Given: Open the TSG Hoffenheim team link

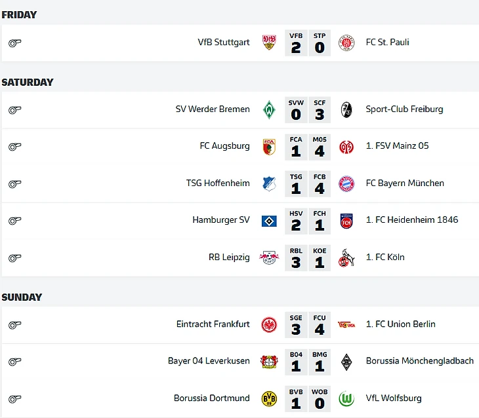Looking at the screenshot, I should click(x=218, y=183).
